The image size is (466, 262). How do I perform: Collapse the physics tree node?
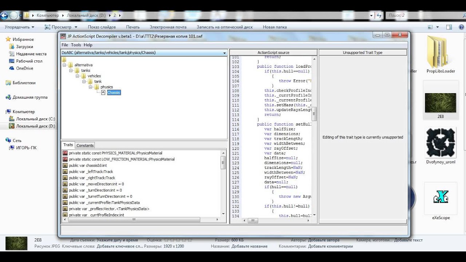click(x=91, y=87)
